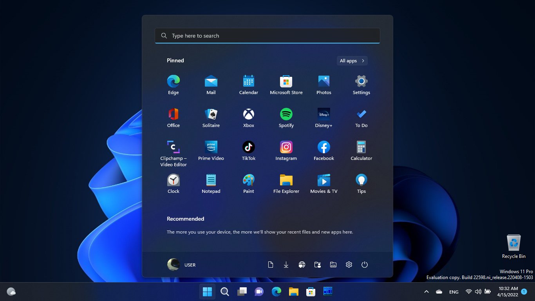Screen dimensions: 535x301
Task: Open Task View from the taskbar
Action: pyautogui.click(x=242, y=292)
